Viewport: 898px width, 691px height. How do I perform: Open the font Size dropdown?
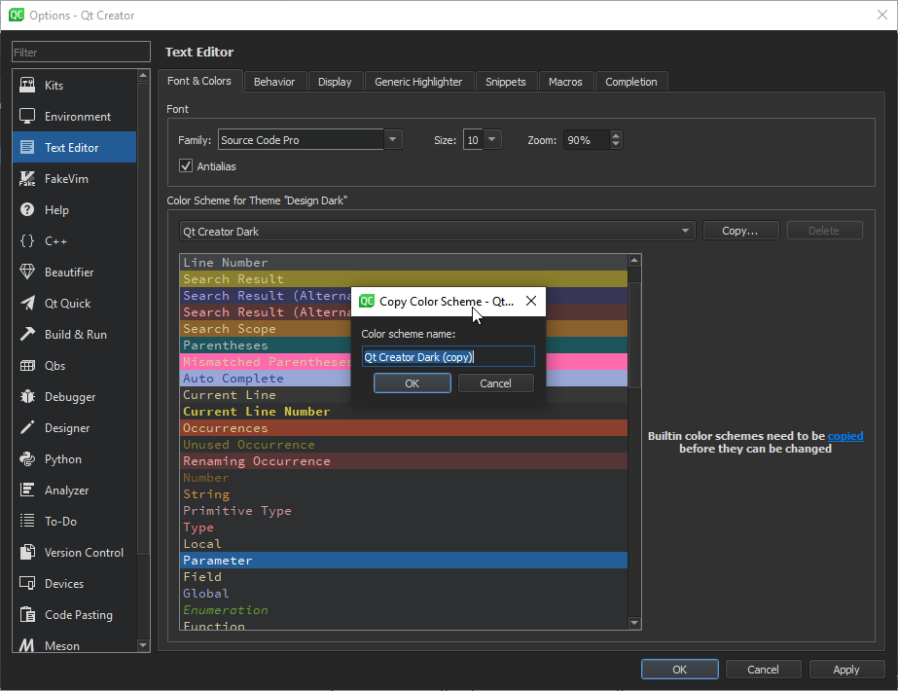coord(492,140)
